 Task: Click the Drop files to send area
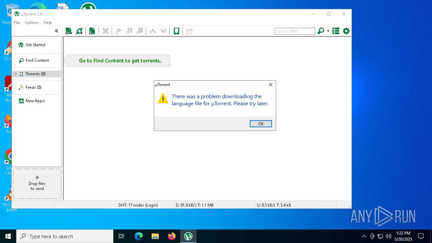37,184
